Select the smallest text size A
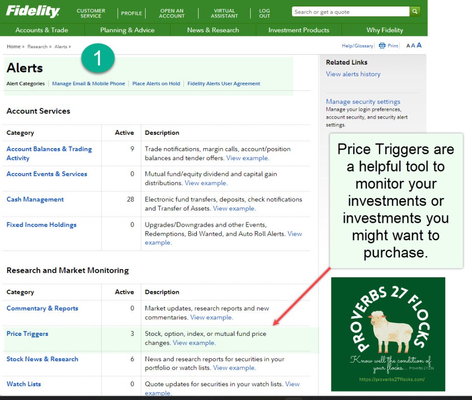 408,46
